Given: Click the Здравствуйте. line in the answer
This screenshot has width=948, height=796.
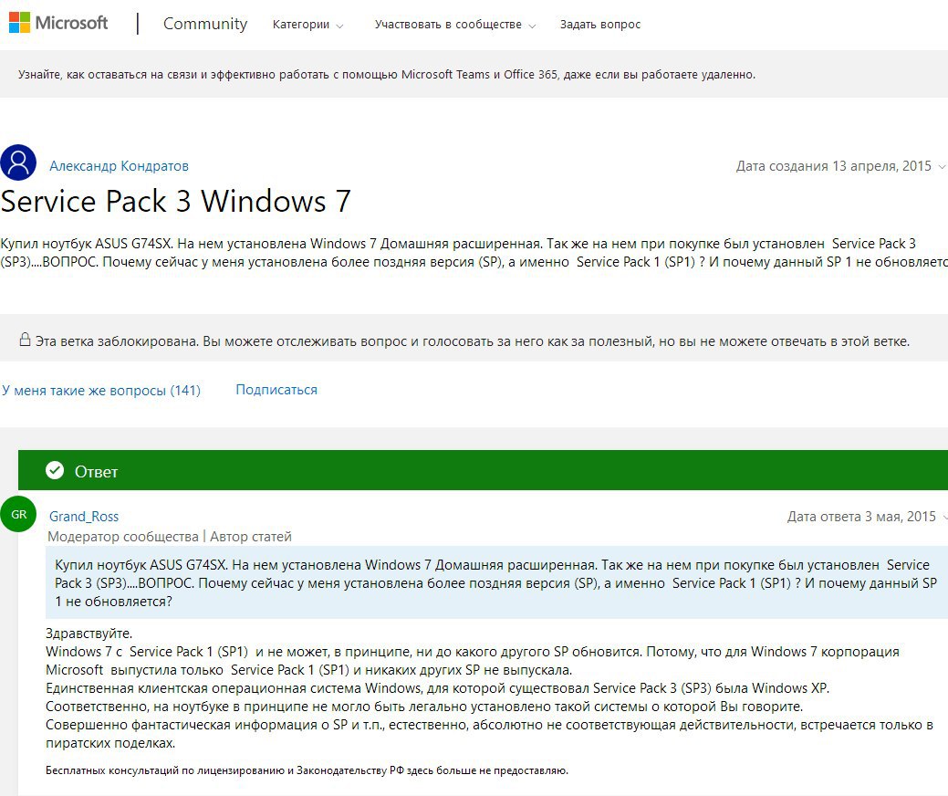Looking at the screenshot, I should click(89, 634).
